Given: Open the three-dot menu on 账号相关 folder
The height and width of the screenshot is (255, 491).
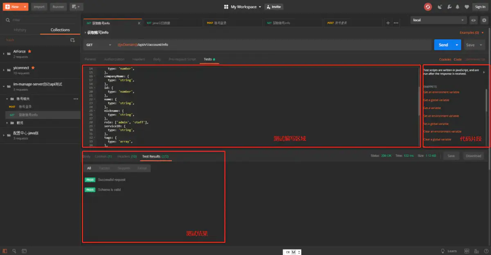Looking at the screenshot, I should point(76,99).
